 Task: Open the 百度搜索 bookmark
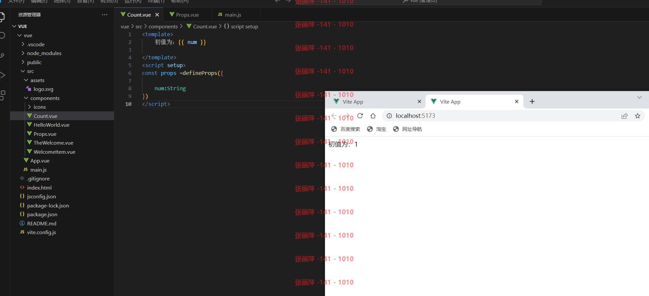(x=346, y=129)
